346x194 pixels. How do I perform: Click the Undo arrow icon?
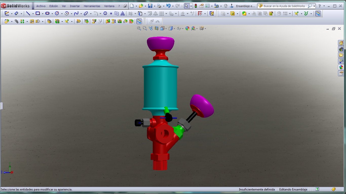[x=168, y=6]
